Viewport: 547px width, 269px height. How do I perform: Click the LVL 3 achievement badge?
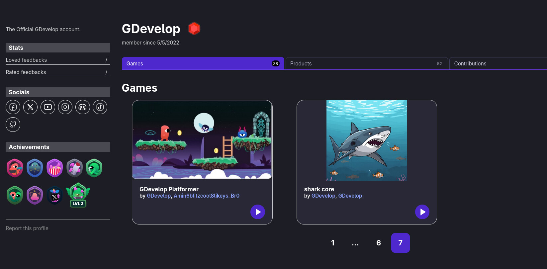pos(78,195)
